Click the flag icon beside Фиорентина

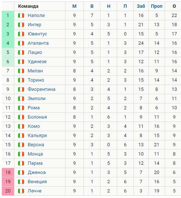(x=21, y=89)
